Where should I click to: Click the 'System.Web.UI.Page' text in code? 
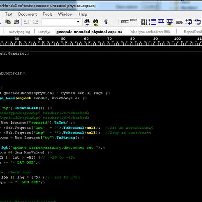(82, 93)
